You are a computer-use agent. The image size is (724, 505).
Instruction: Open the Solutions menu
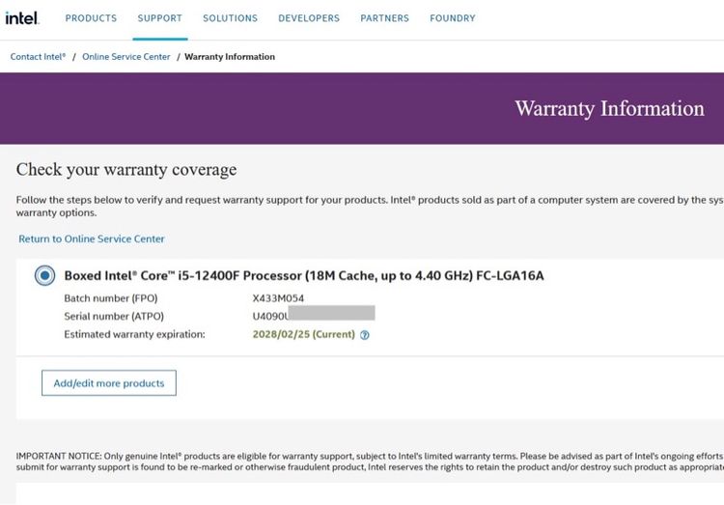tap(230, 18)
